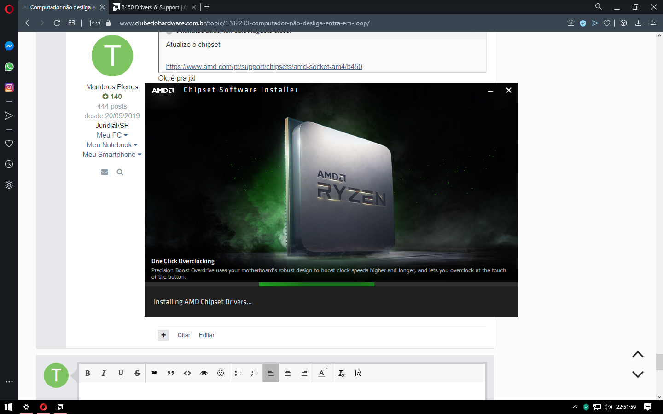Expand Meu Notebook dropdown

tap(112, 145)
